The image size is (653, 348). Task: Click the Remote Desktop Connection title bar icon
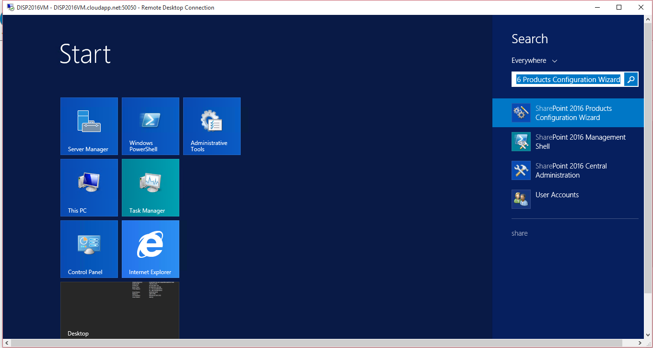(10, 7)
